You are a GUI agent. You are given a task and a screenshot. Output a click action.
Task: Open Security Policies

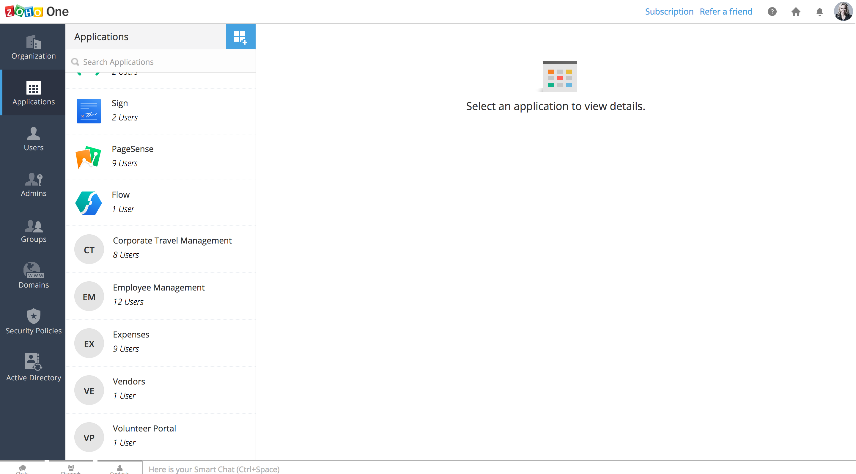33,321
